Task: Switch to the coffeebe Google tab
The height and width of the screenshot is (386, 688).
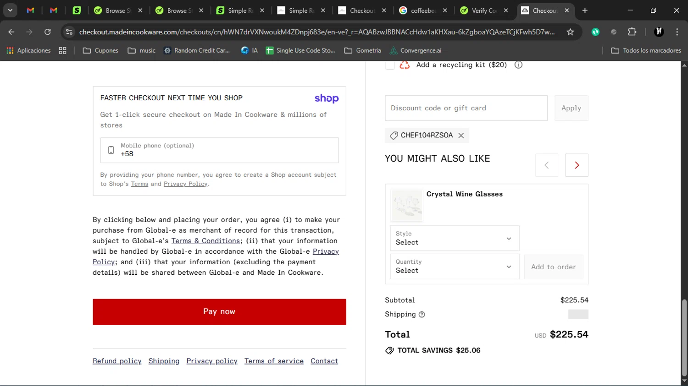Action: pyautogui.click(x=423, y=11)
